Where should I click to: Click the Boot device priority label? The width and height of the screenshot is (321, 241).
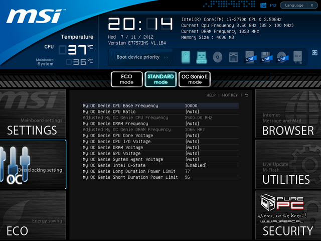click(138, 57)
